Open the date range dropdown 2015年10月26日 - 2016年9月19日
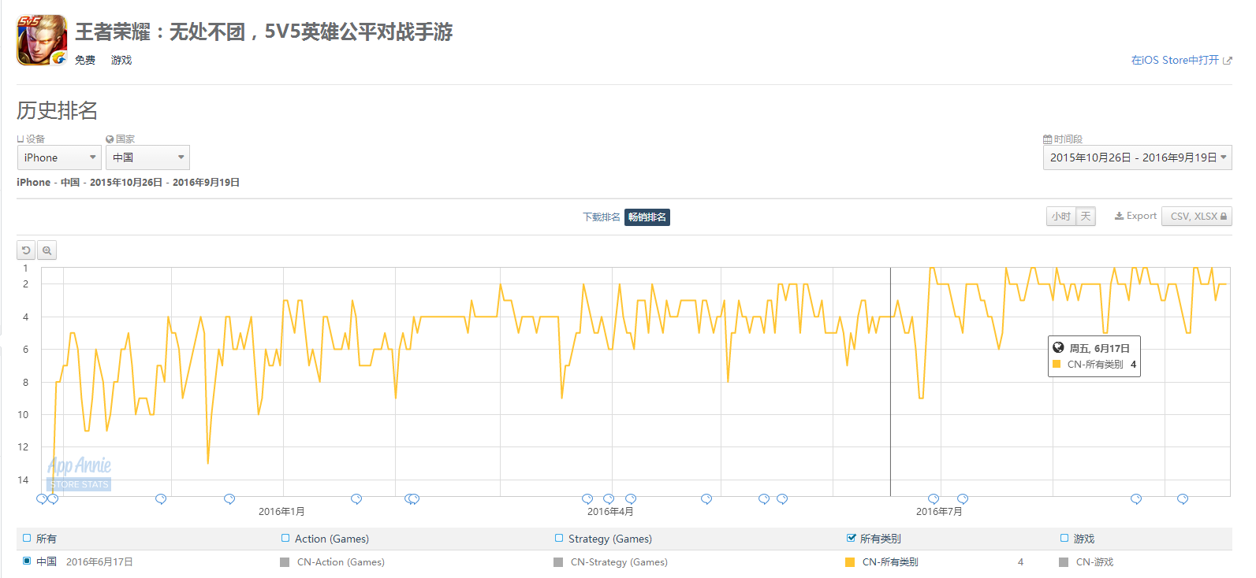Screen dimensions: 1256x578 click(1137, 157)
